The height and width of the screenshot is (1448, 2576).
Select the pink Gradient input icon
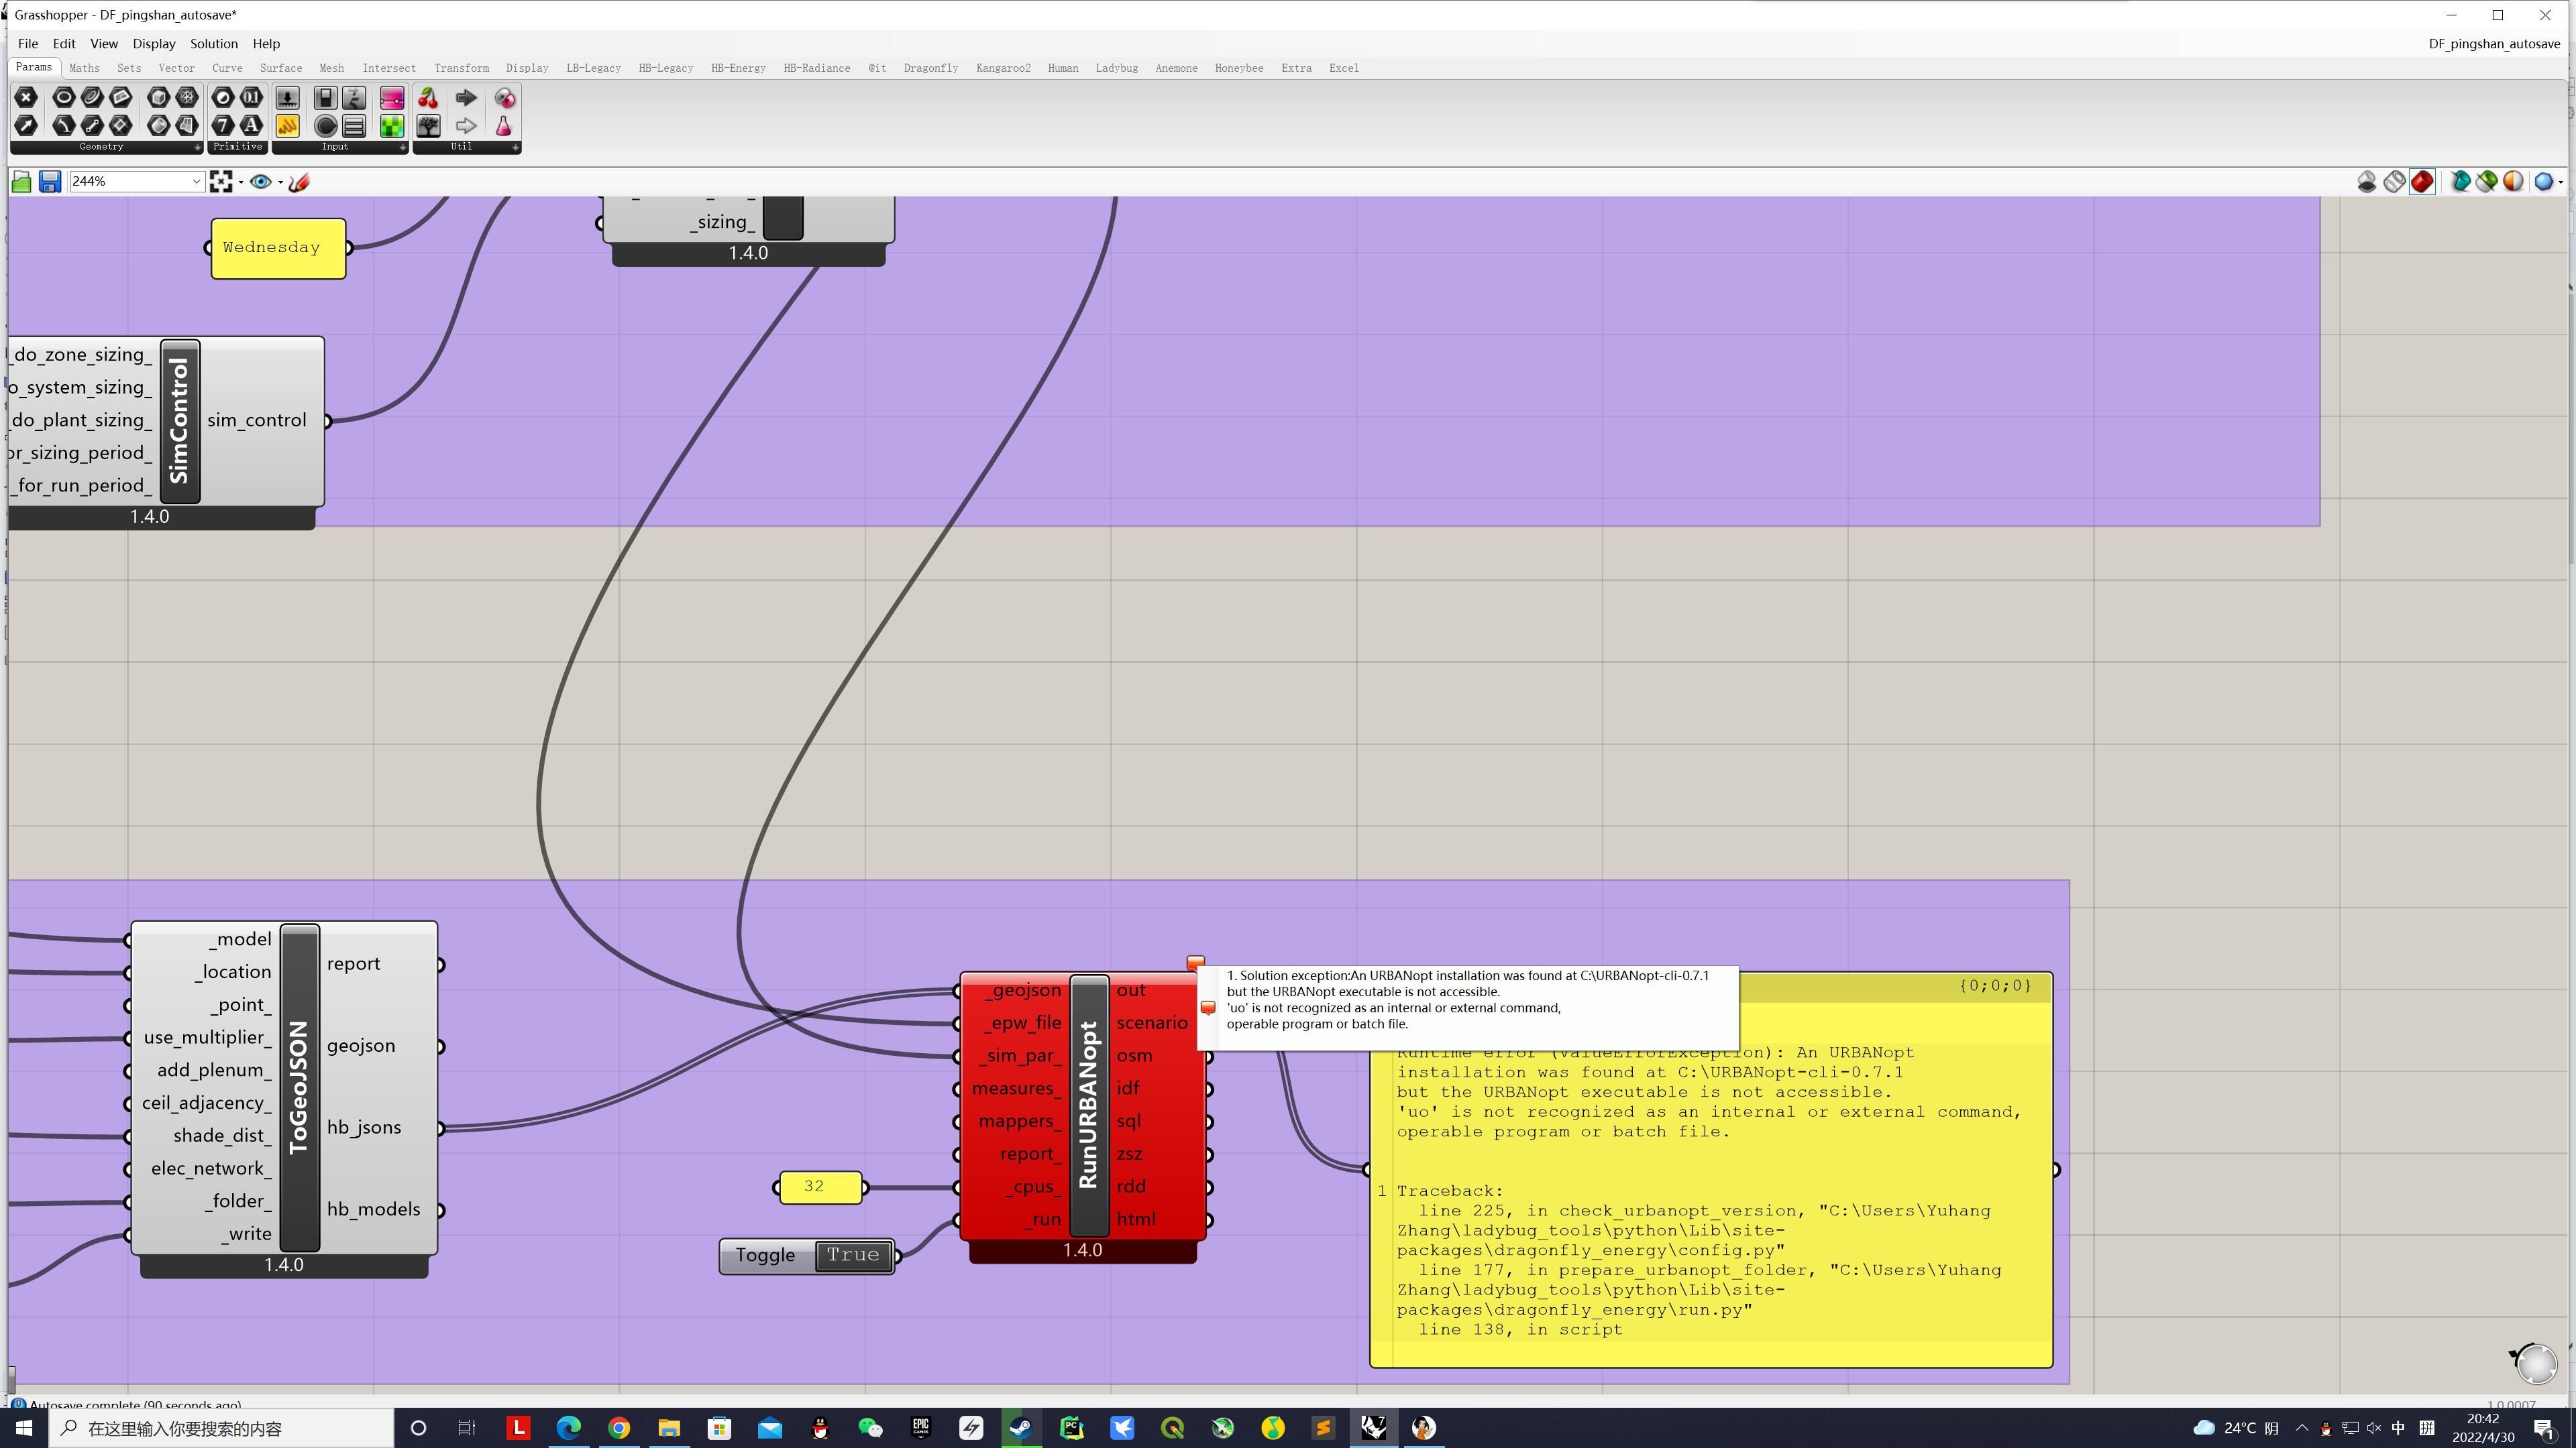392,97
